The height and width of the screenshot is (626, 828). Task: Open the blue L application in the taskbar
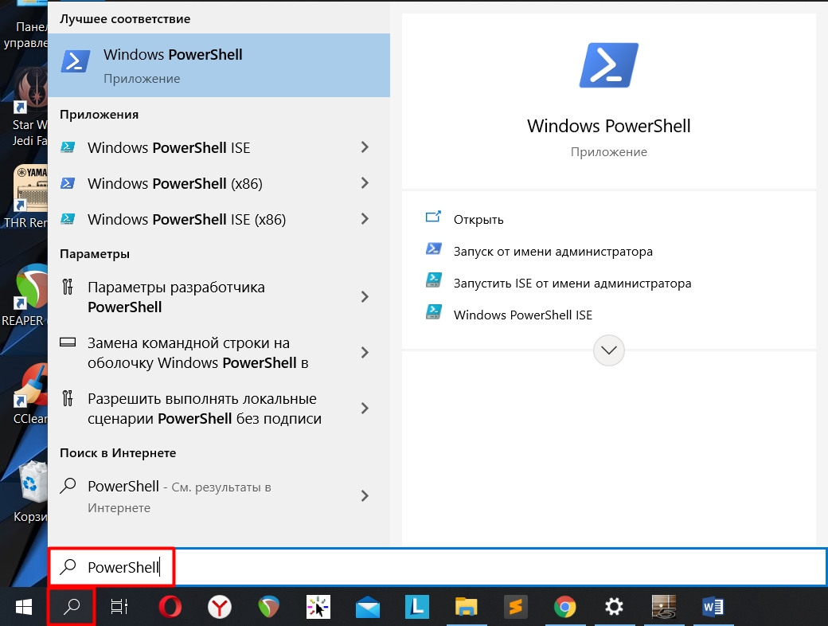click(417, 607)
